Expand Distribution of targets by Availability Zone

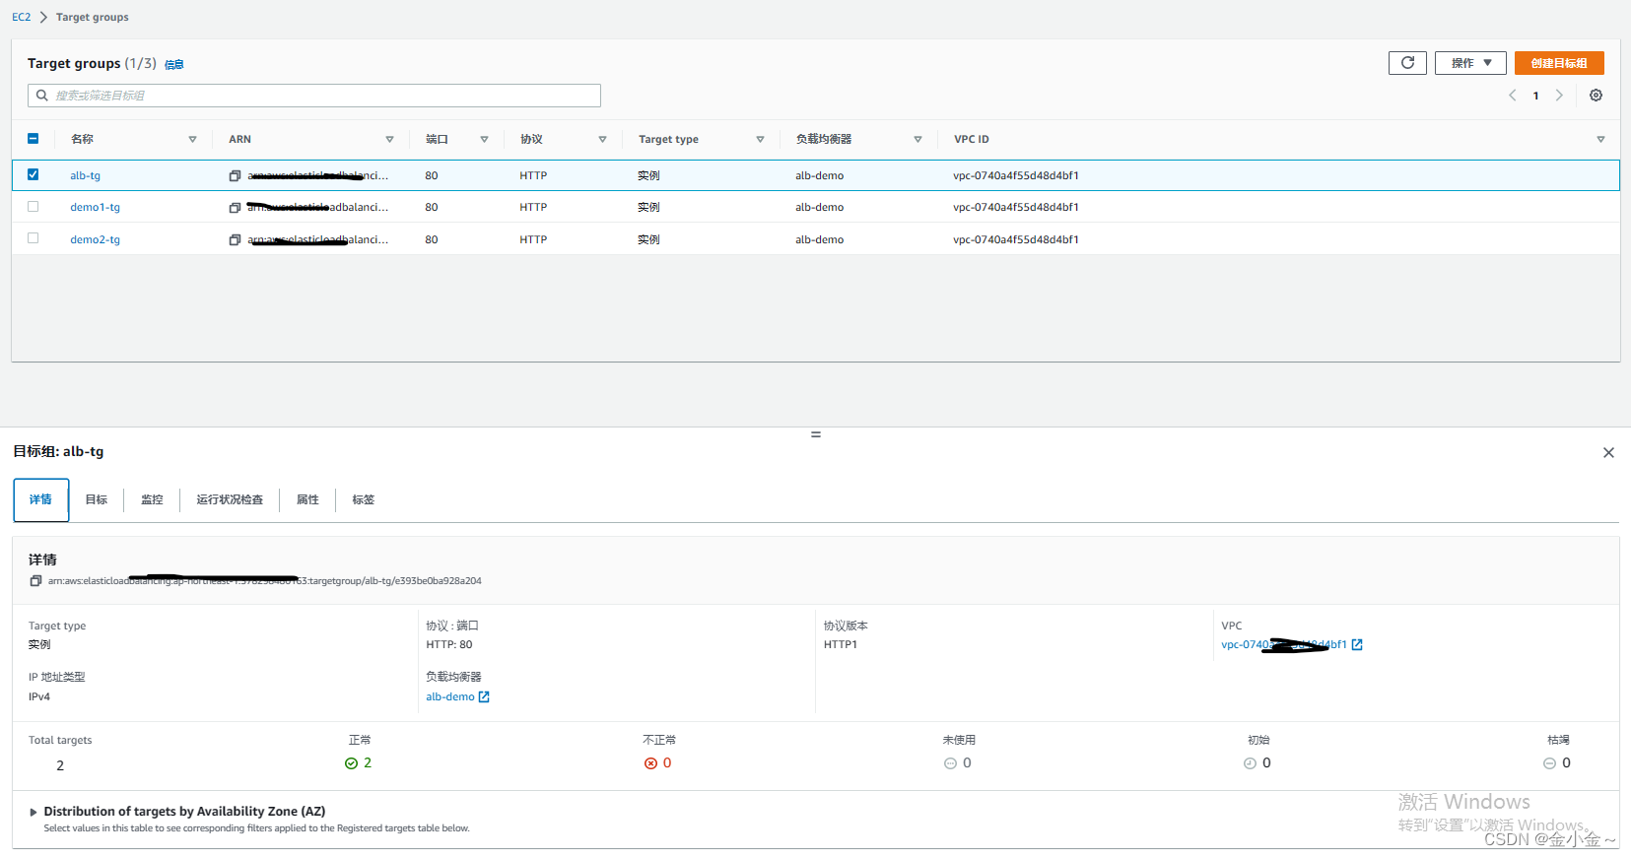click(x=34, y=813)
